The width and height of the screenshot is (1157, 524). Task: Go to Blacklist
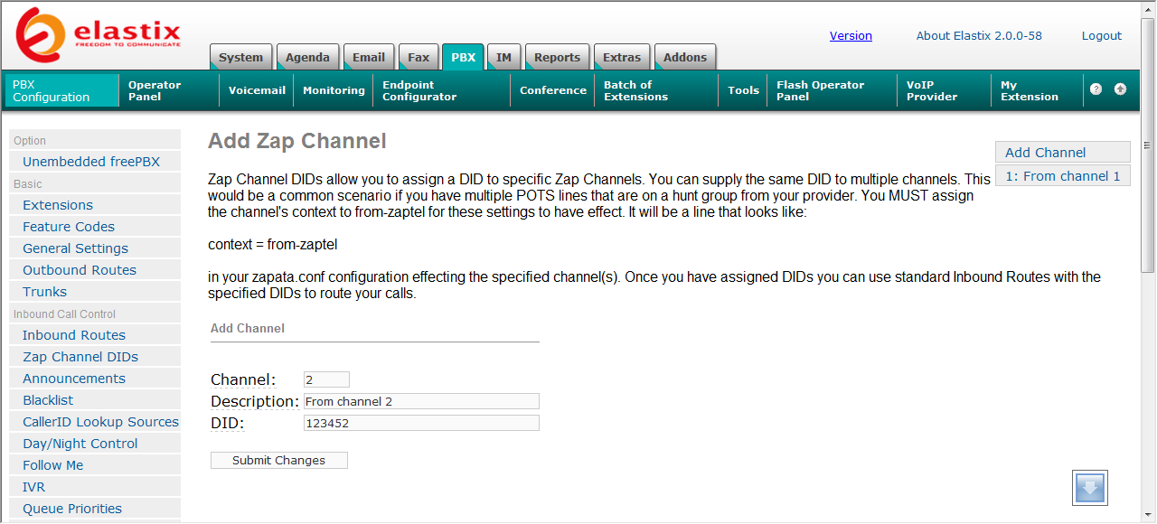pos(95,400)
